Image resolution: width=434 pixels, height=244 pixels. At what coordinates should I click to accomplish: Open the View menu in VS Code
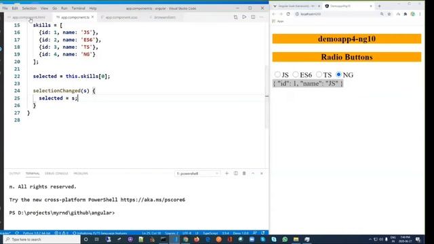point(44,8)
